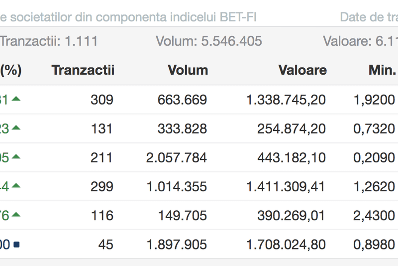398x266 pixels.
Task: Click green up arrow in 309-transactions row
Action: [x=16, y=99]
